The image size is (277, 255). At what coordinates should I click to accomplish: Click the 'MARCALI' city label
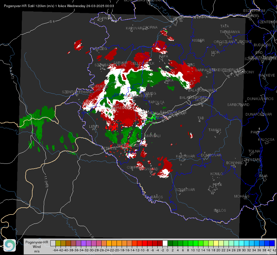pos(153,136)
